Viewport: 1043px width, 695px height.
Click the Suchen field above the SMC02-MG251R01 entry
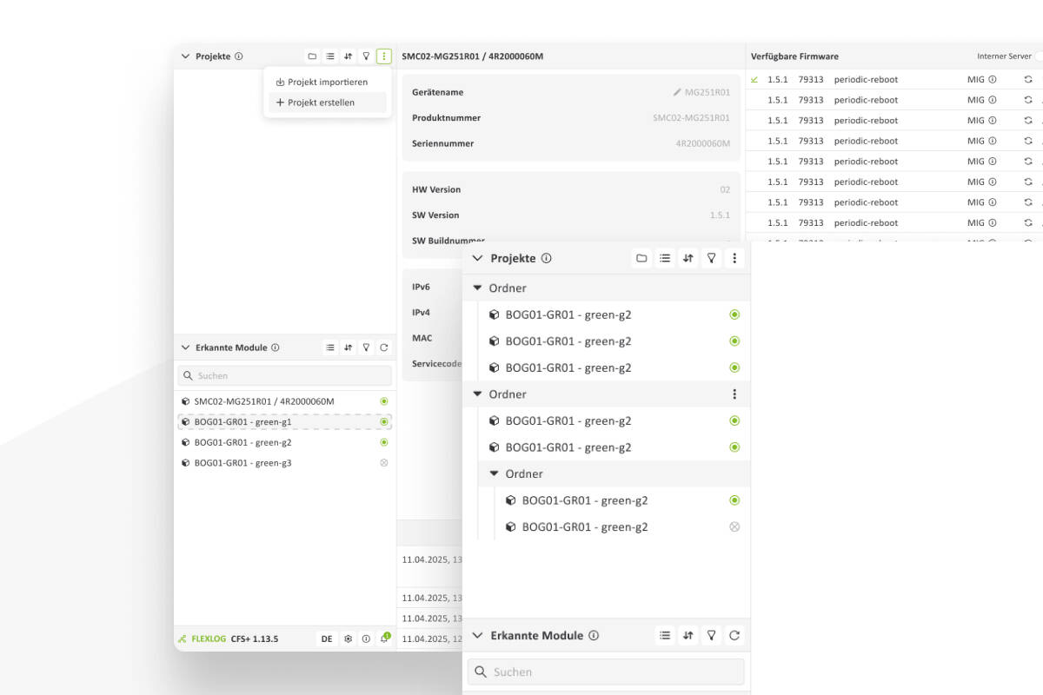pos(285,375)
